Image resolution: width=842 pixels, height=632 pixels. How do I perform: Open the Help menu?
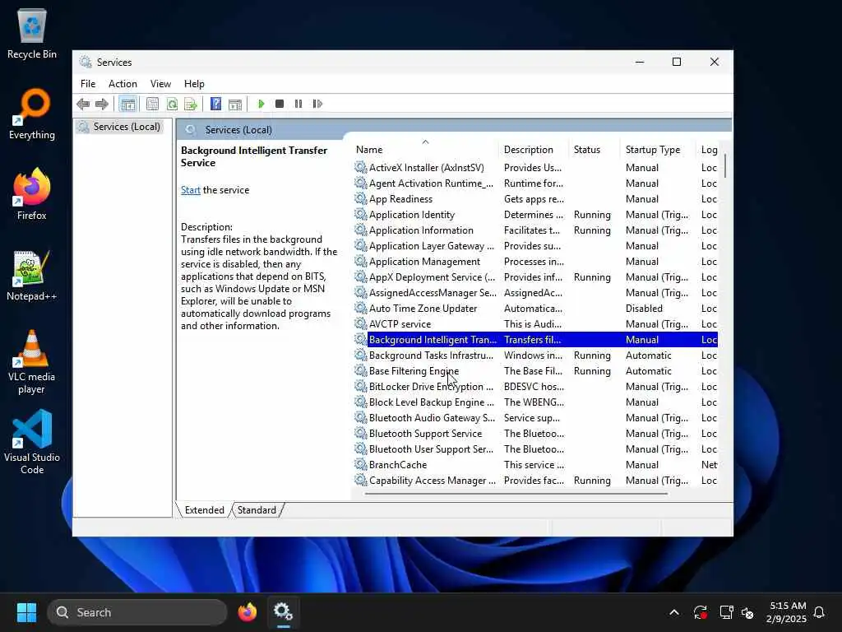point(194,84)
